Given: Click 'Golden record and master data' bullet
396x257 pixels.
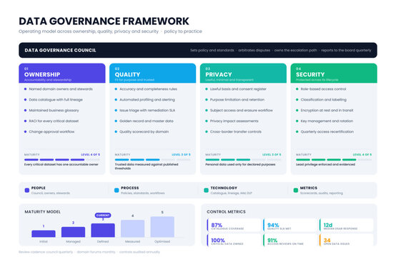Looking at the screenshot, I should click(147, 121).
